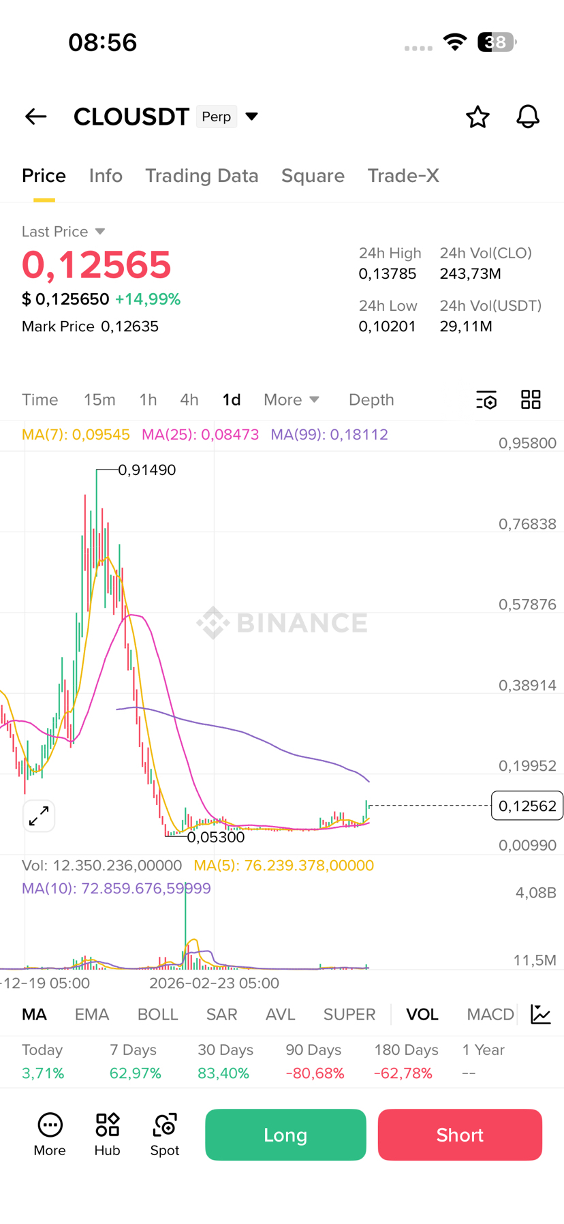Tap the back arrow icon
Viewport: 564px width, 1224px height.
pos(35,117)
